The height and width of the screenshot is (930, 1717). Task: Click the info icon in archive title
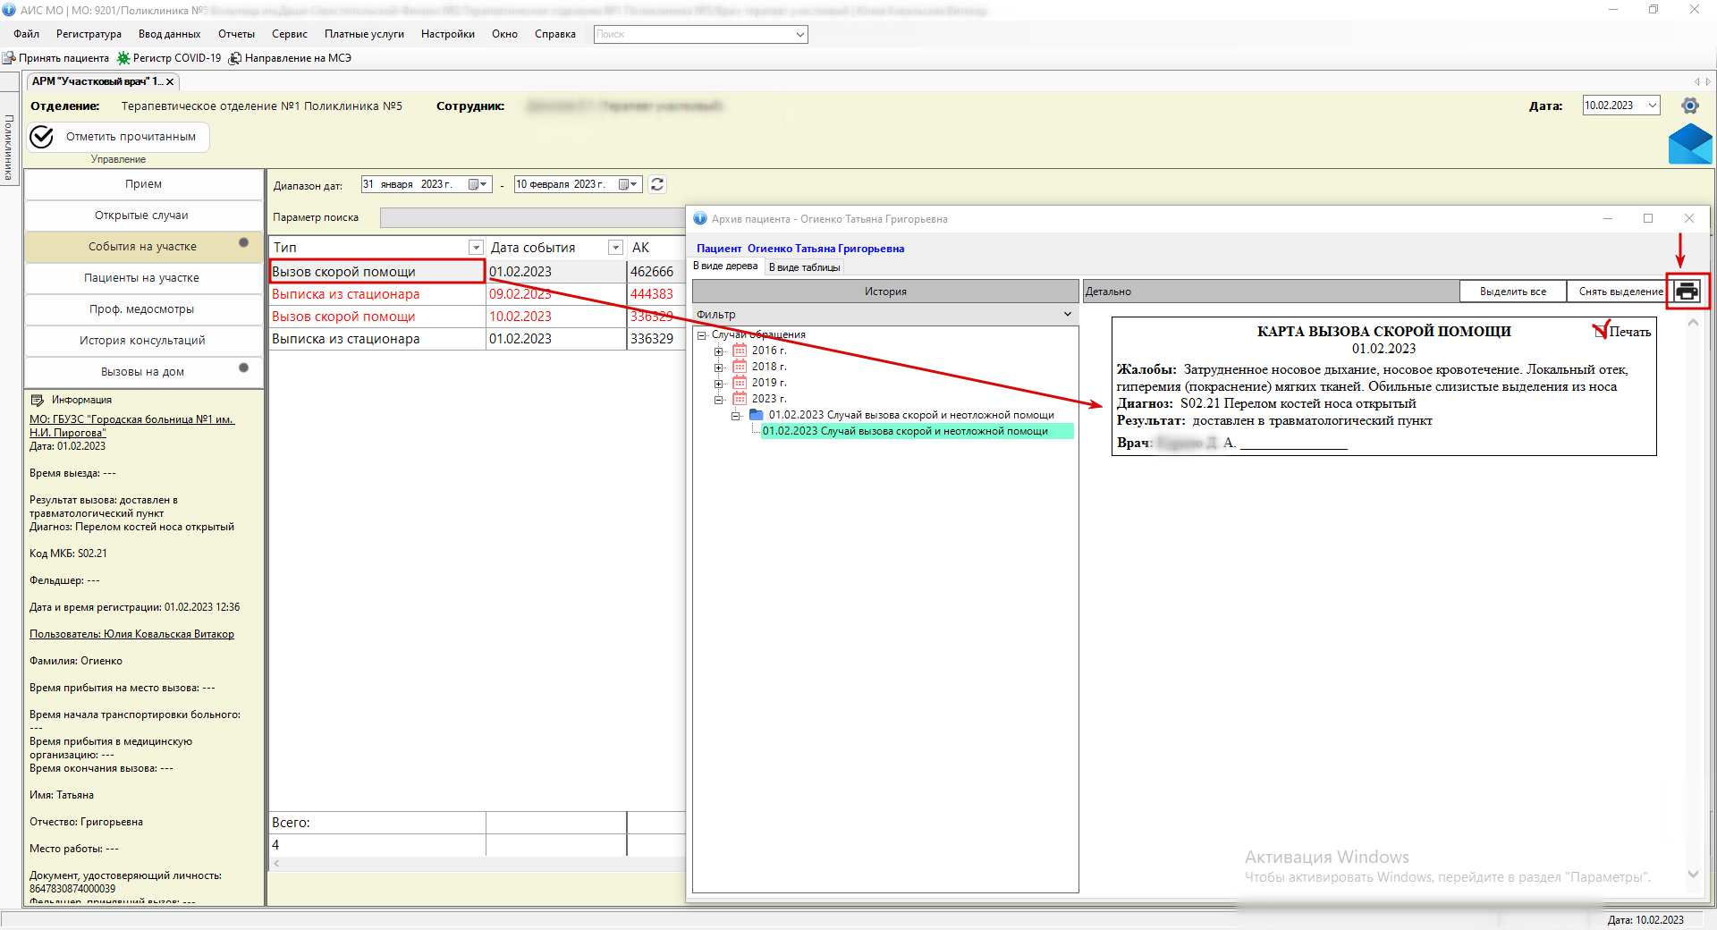(700, 218)
